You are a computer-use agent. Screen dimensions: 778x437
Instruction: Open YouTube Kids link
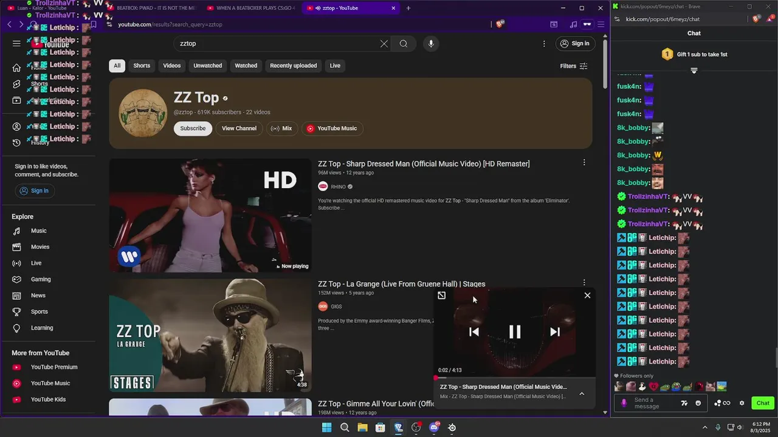click(x=48, y=399)
